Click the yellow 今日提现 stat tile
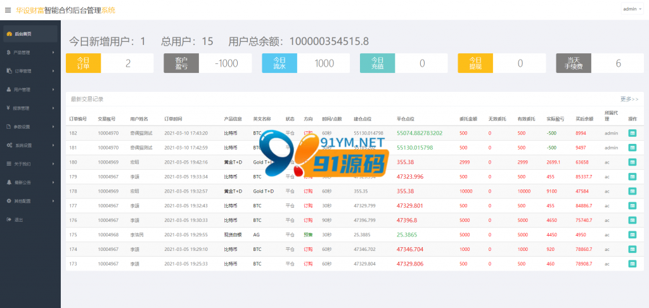This screenshot has height=308, width=649. pos(475,63)
